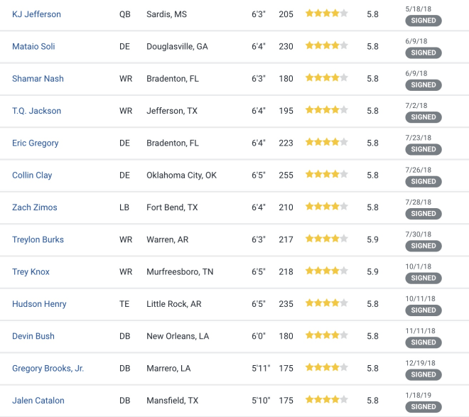
Task: Open Mataio Soli's player profile
Action: click(x=33, y=46)
